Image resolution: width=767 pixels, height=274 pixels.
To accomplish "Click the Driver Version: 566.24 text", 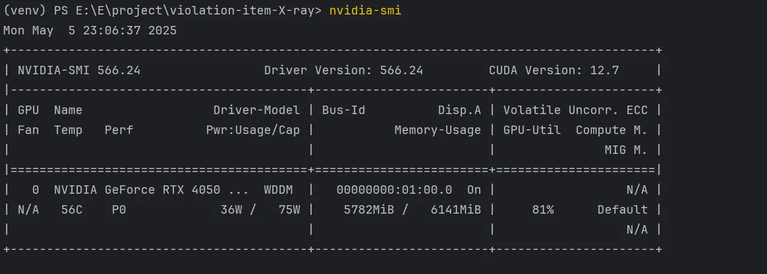I will [343, 70].
